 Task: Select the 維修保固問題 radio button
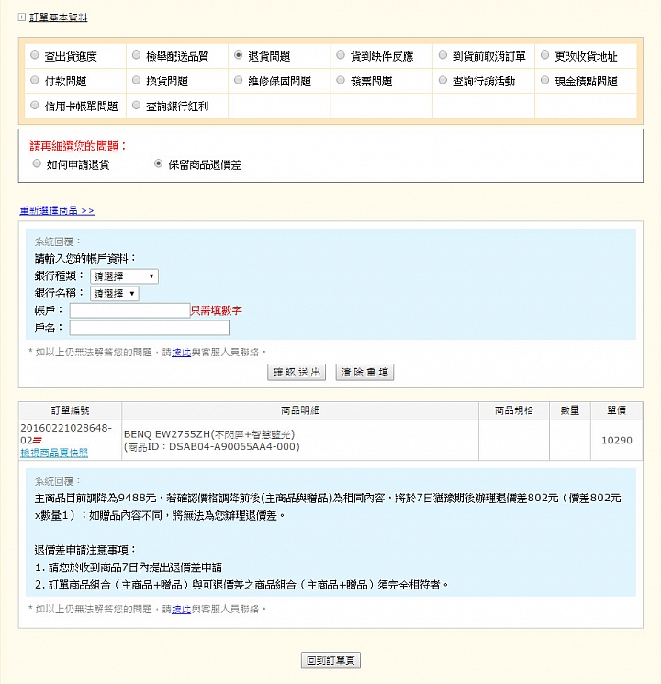[238, 80]
